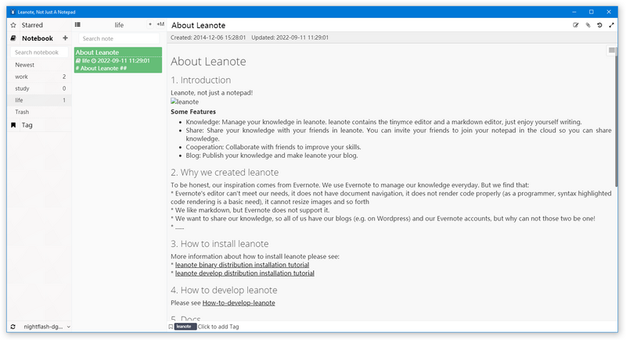
Task: Click the Leanote app icon in title bar
Action: (13, 12)
